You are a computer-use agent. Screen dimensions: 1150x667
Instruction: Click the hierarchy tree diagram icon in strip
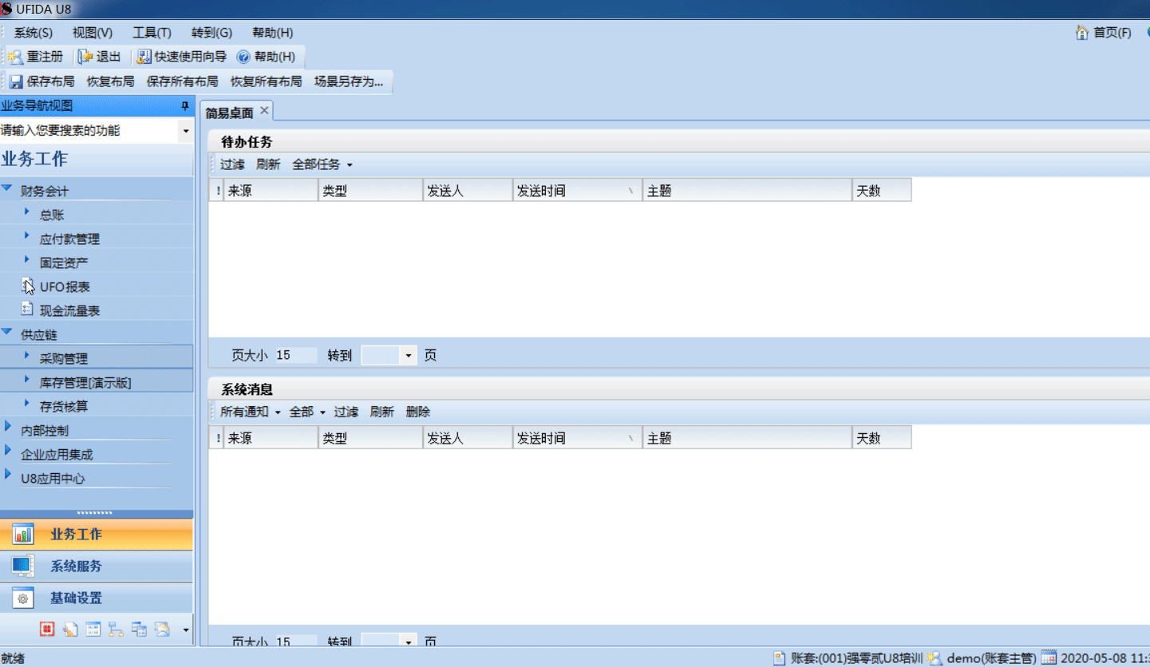[x=116, y=630]
